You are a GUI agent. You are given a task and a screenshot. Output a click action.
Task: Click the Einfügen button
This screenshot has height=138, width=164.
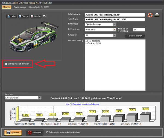(x=24, y=16)
